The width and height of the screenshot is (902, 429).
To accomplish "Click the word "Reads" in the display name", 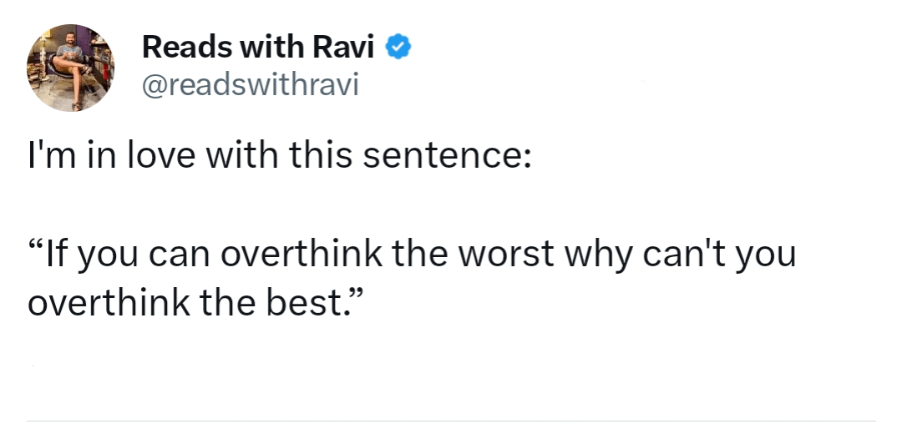I will tap(182, 48).
